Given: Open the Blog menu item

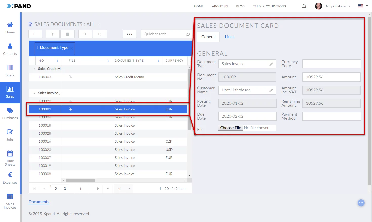Looking at the screenshot, I should point(240,6).
